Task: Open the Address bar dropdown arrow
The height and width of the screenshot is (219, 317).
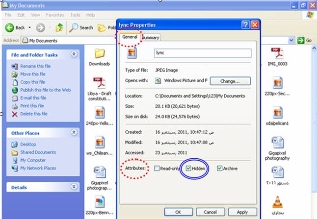Action: point(291,40)
